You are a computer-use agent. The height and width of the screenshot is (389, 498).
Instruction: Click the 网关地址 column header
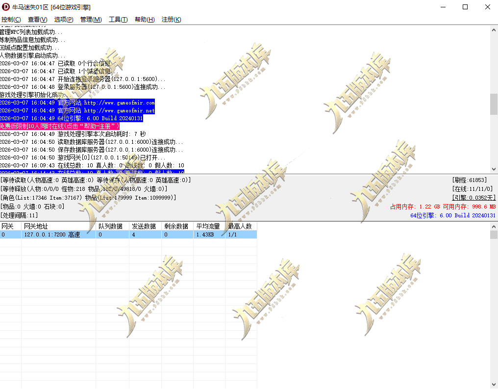[58, 226]
